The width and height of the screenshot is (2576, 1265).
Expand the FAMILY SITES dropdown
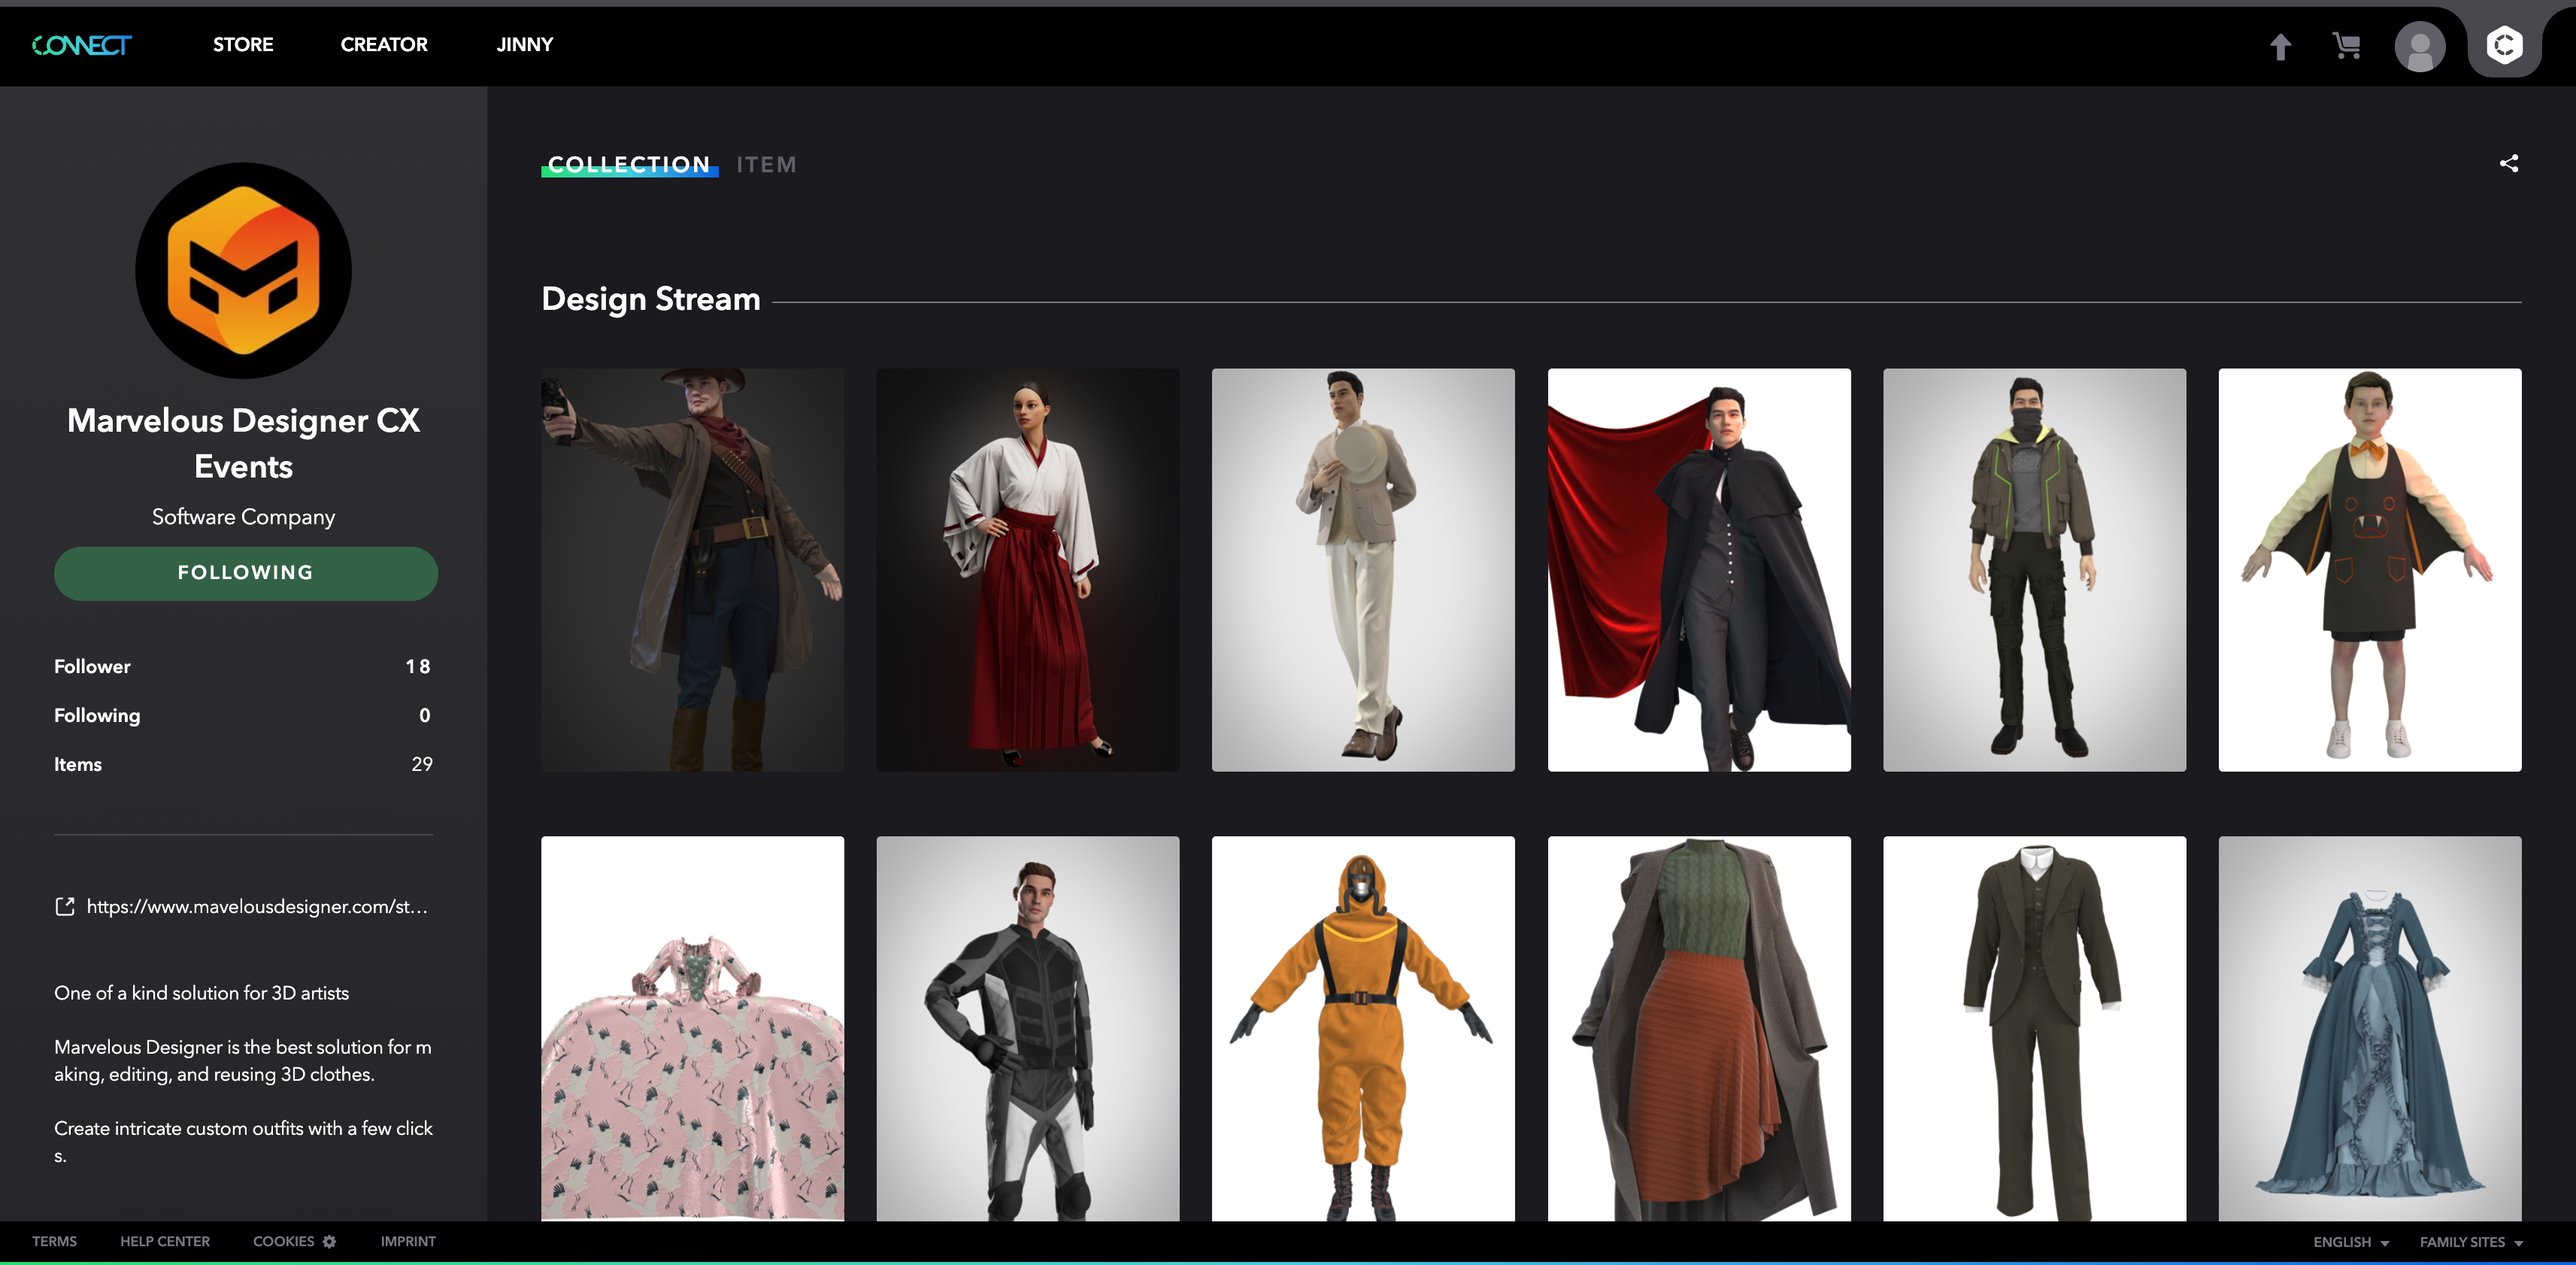pyautogui.click(x=2470, y=1241)
